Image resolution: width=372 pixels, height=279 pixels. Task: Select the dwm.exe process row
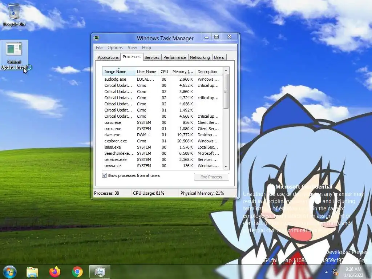[x=162, y=135]
